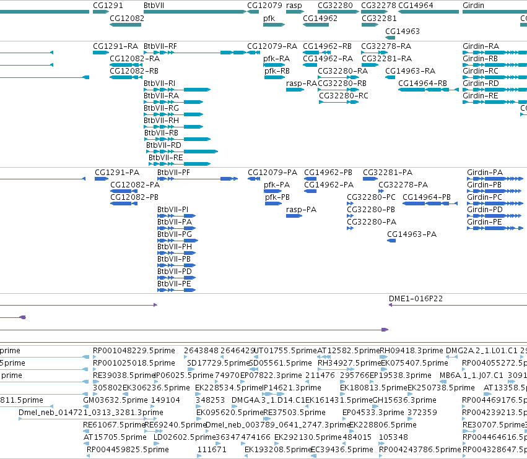
Task: Select transcript pfk-RB
Action: [274, 77]
